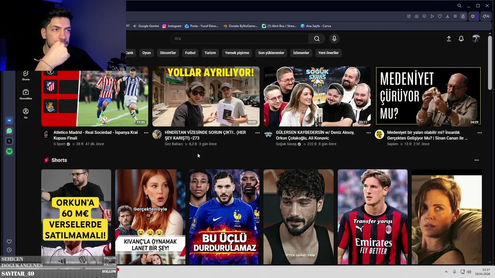Open the YouTube upload/create icon
This screenshot has width=495, height=278.
click(449, 39)
